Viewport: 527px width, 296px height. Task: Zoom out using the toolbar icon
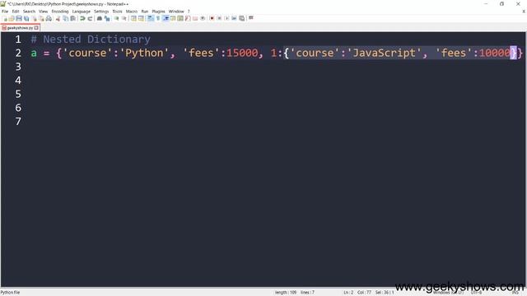coord(124,18)
